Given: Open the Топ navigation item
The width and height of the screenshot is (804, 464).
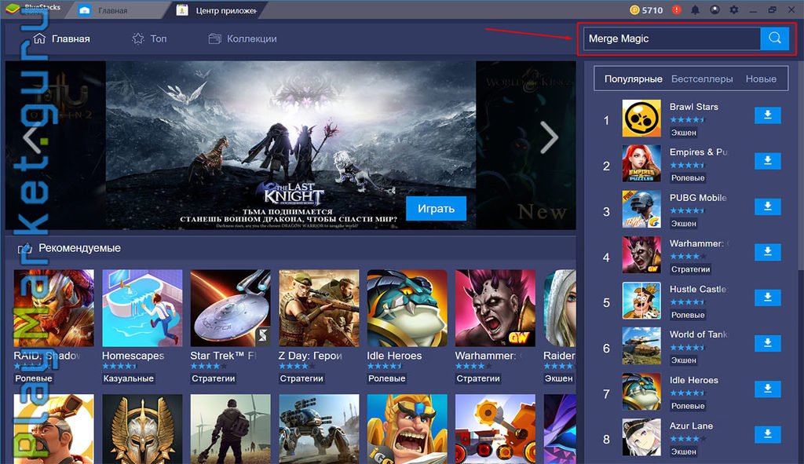Looking at the screenshot, I should click(x=149, y=38).
